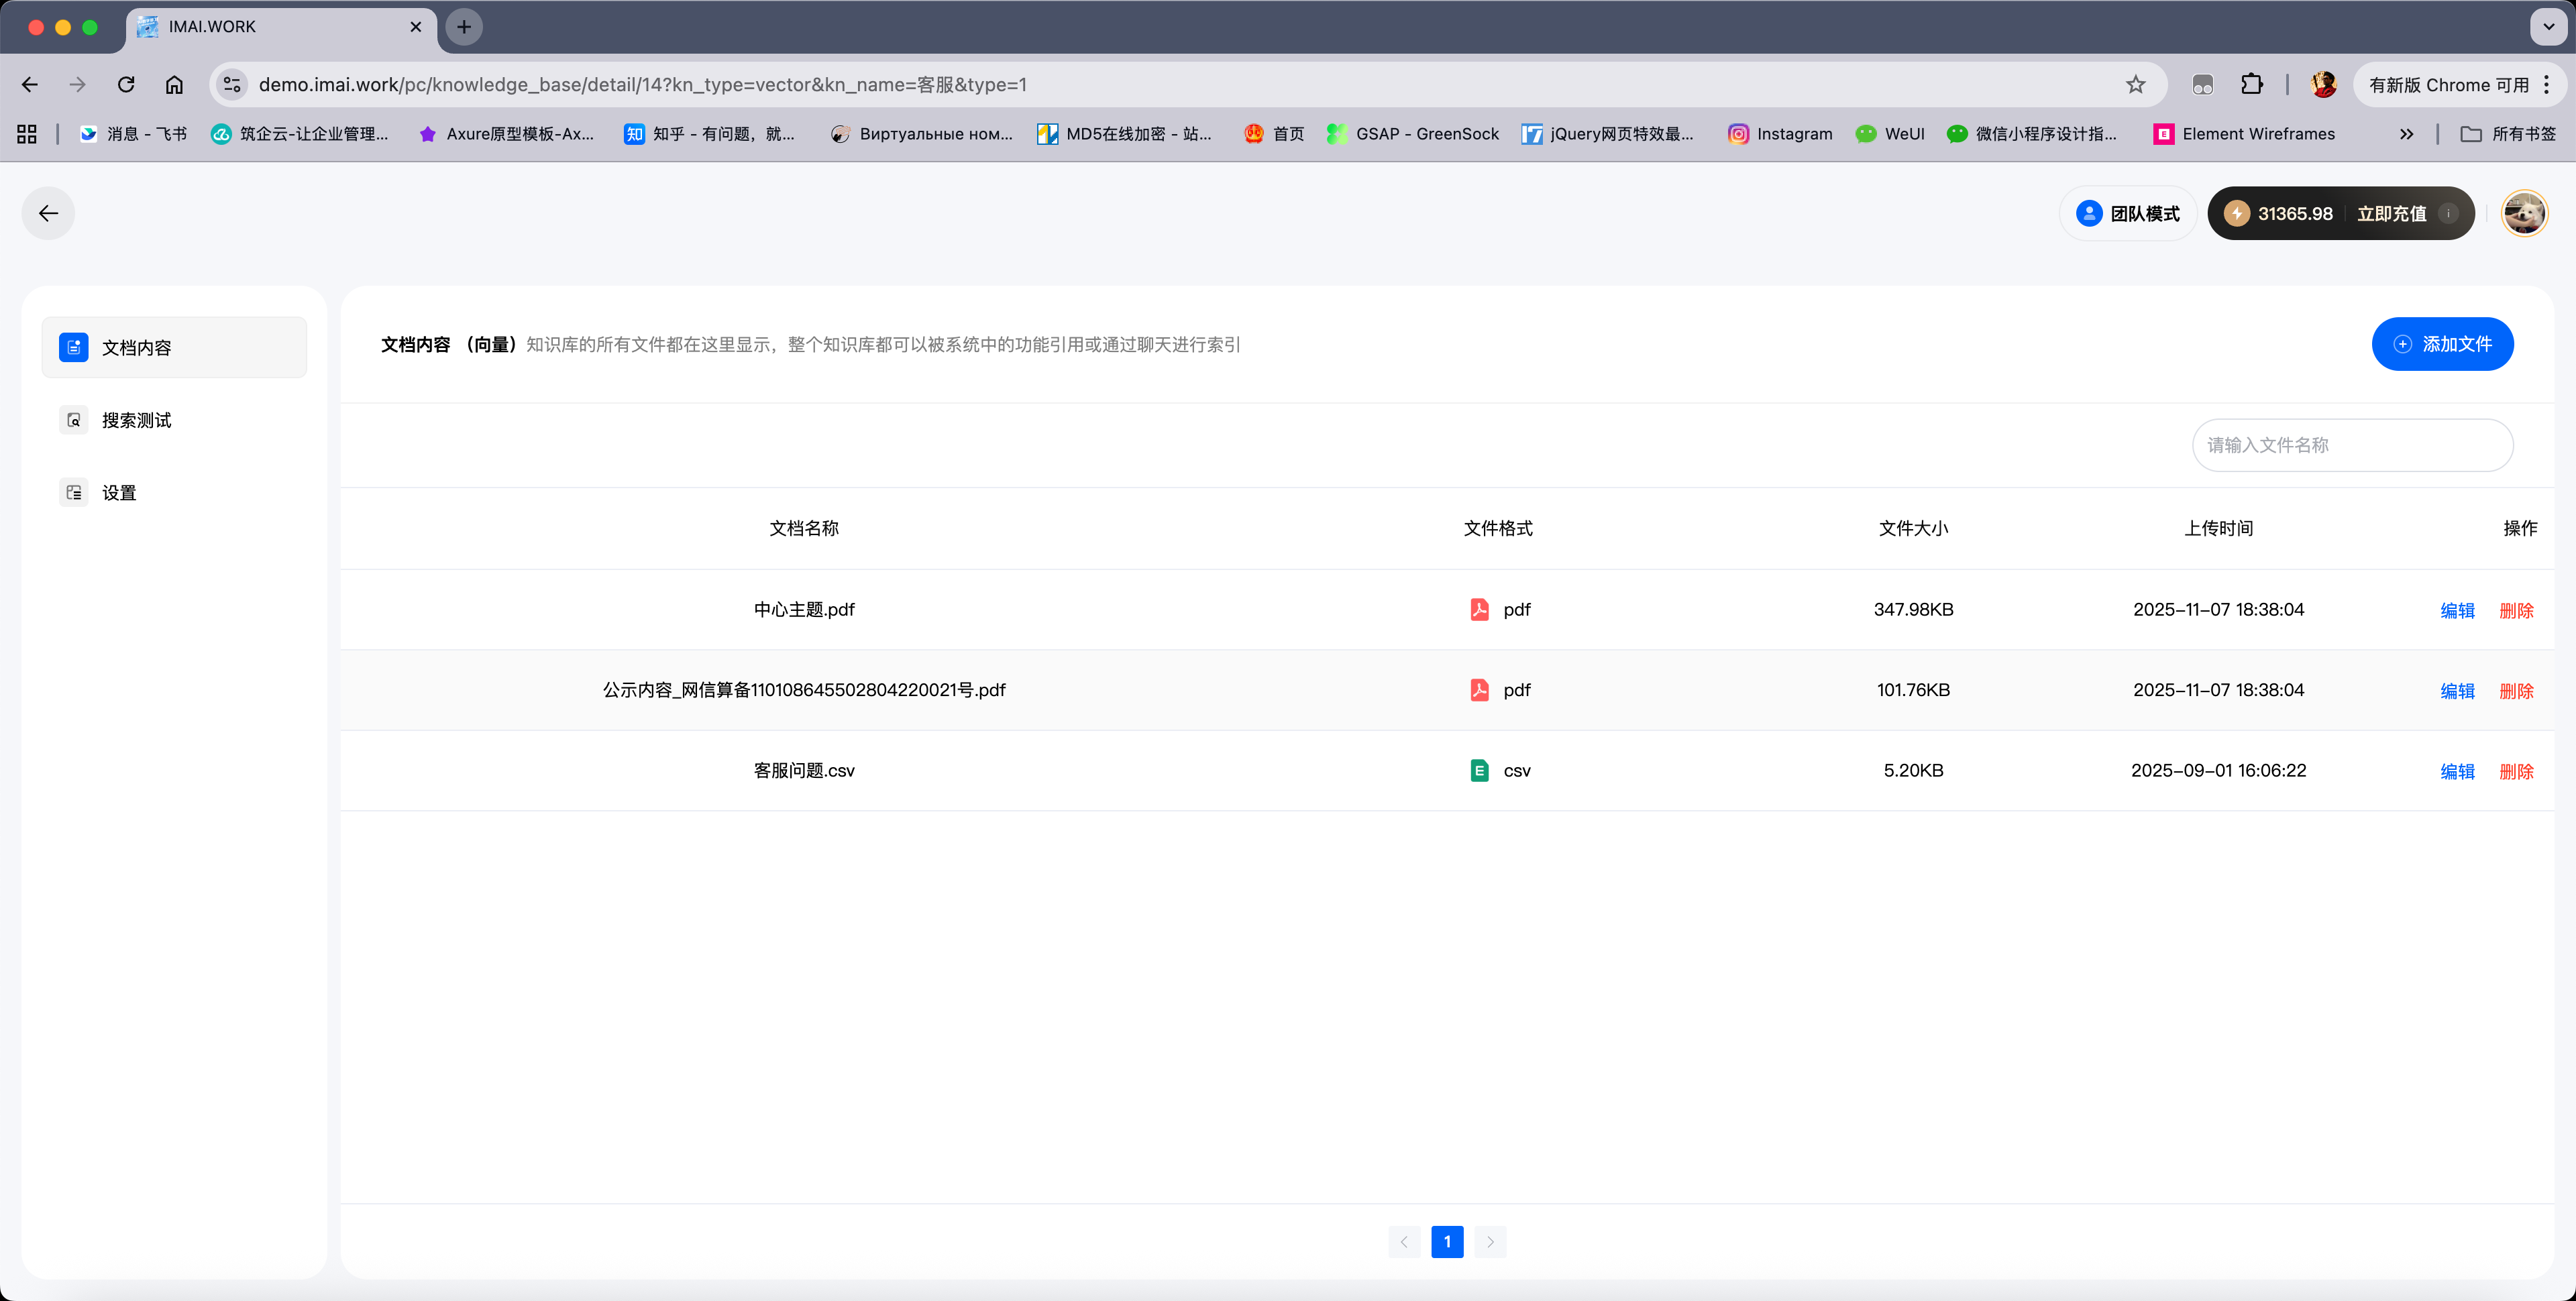Toggle 团队模式 mode

pyautogui.click(x=2127, y=213)
